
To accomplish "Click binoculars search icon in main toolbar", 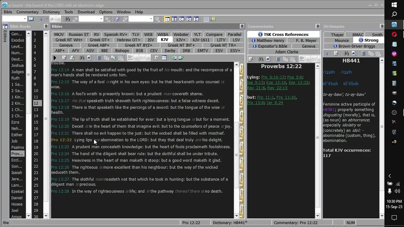I will point(68,19).
